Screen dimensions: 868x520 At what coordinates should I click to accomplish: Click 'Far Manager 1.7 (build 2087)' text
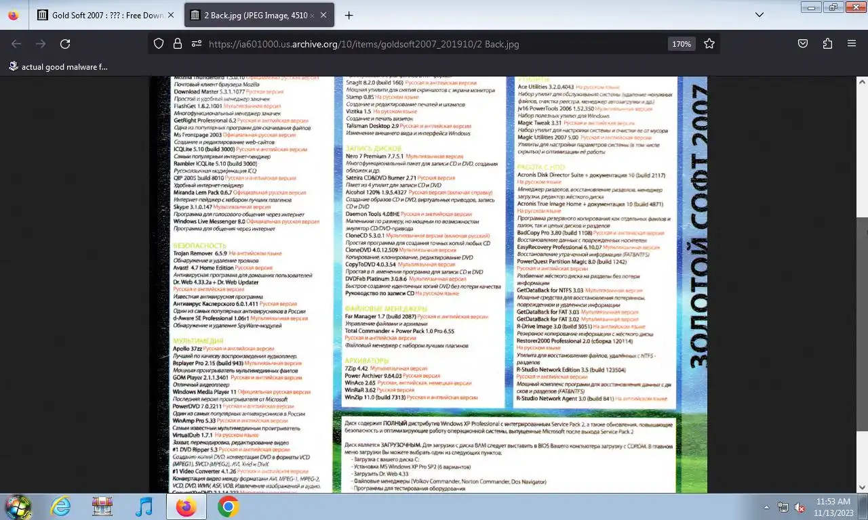pyautogui.click(x=380, y=316)
